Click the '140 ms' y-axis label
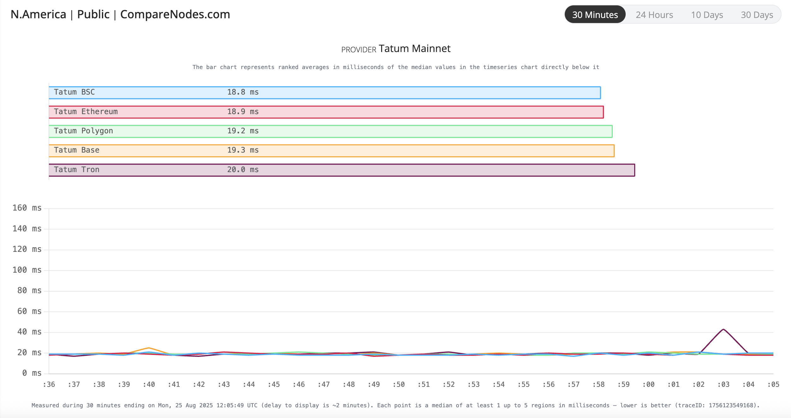The width and height of the screenshot is (791, 418). (27, 229)
